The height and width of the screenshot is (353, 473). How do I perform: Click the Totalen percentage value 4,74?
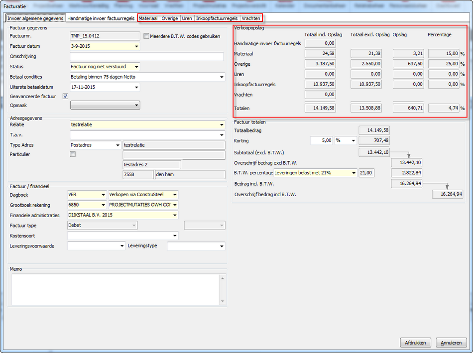pos(444,108)
